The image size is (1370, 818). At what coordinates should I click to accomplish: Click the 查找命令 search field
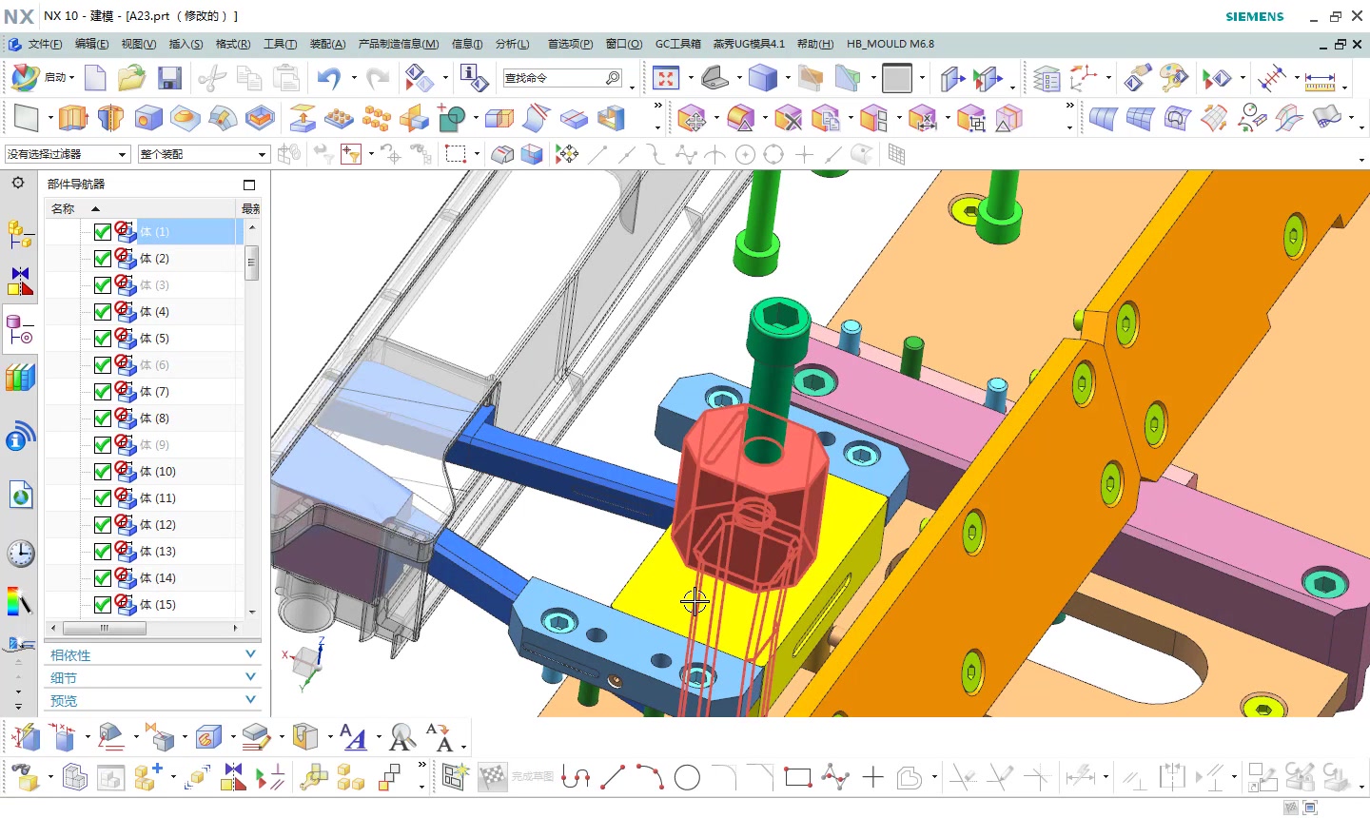tap(562, 78)
